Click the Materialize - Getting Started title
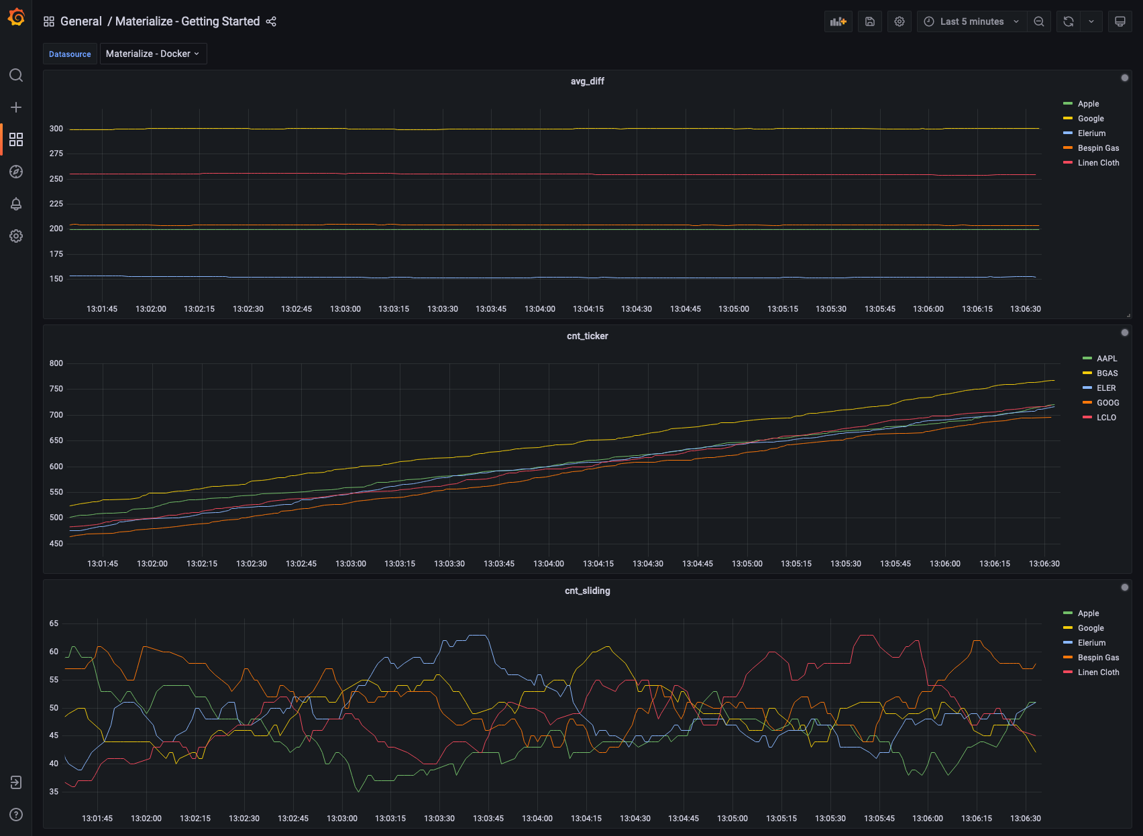Screen dimensions: 1143x836 pyautogui.click(x=187, y=21)
